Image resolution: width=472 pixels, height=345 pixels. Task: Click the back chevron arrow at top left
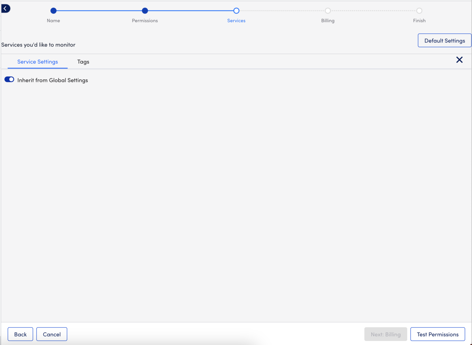tap(6, 8)
